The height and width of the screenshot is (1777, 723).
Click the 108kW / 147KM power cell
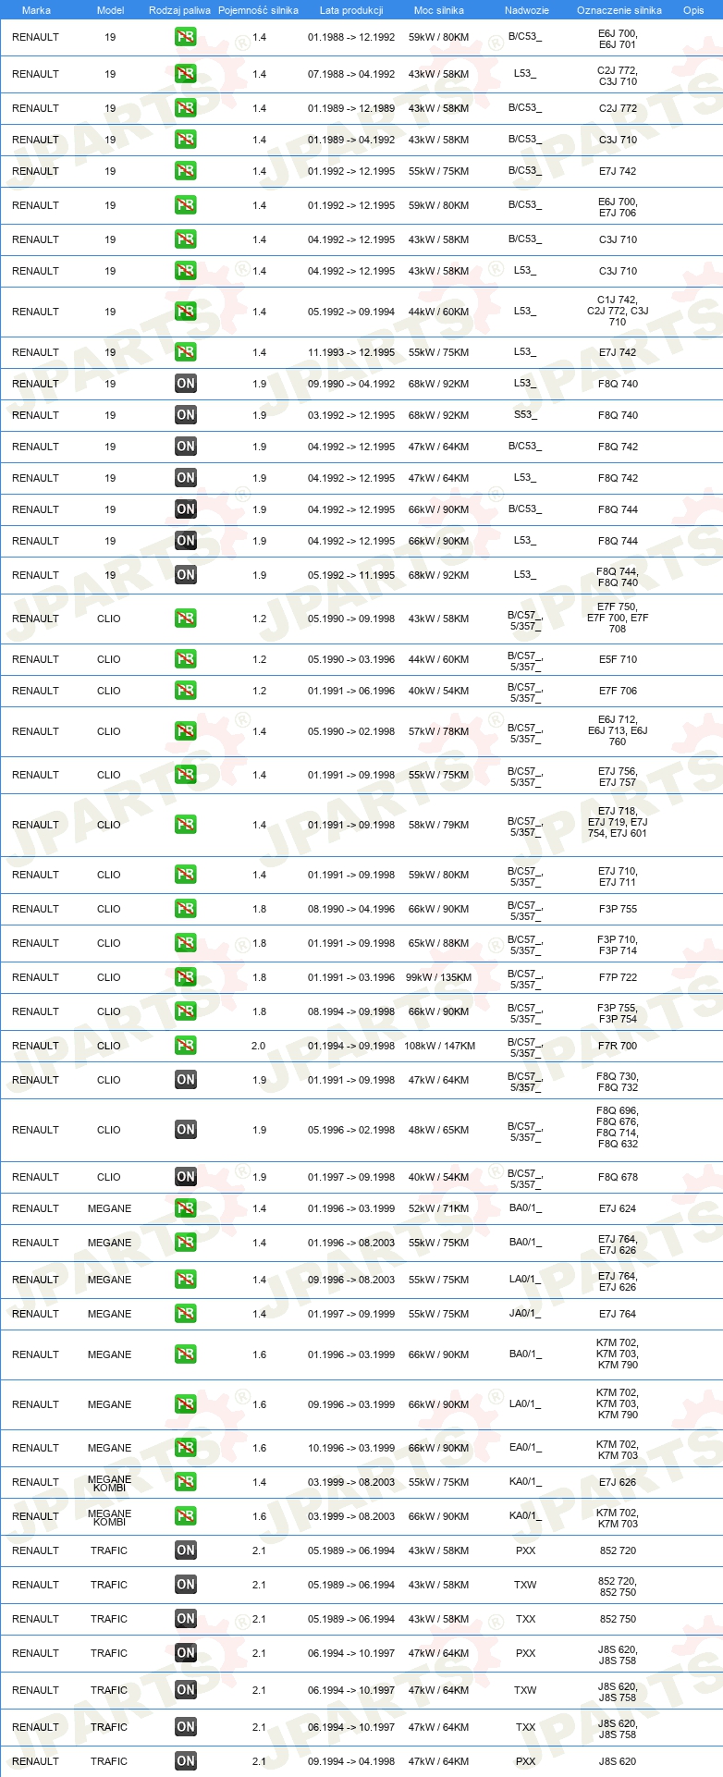(x=440, y=1046)
